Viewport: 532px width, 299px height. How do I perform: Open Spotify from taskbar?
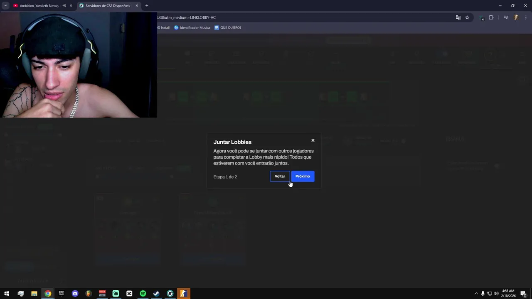(143, 294)
